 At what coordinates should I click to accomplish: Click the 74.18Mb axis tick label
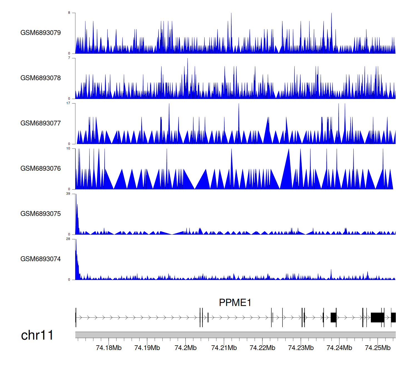click(109, 348)
